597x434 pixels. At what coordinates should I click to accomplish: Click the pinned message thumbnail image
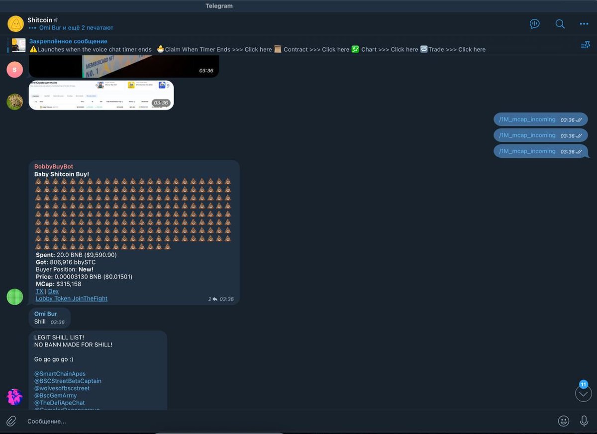[x=19, y=45]
